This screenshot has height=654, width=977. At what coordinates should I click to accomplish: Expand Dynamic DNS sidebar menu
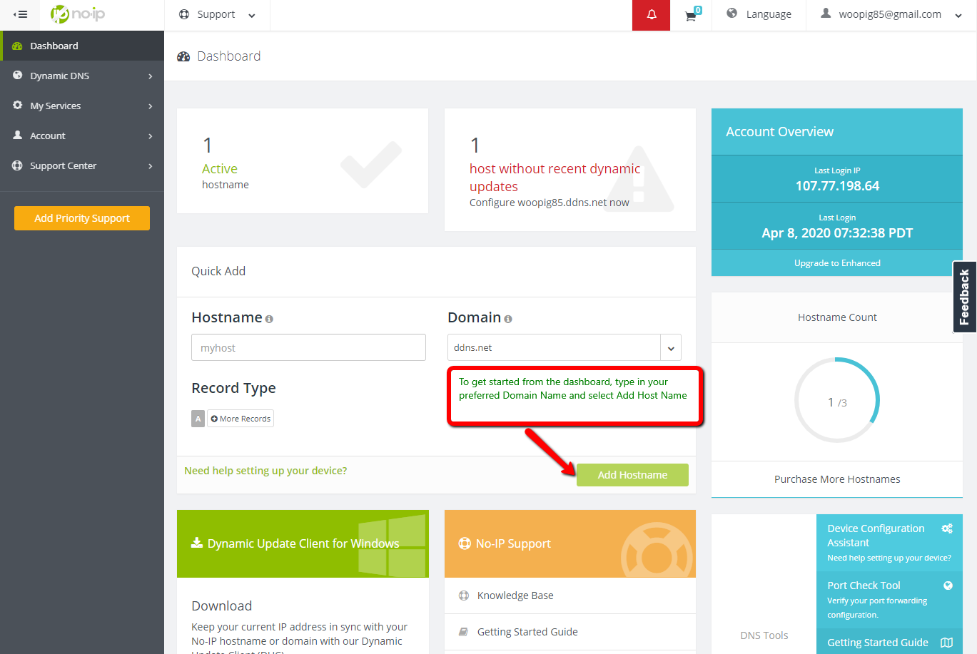tap(82, 76)
